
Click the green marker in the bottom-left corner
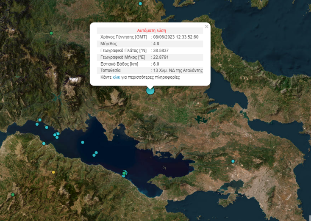(x=13, y=195)
